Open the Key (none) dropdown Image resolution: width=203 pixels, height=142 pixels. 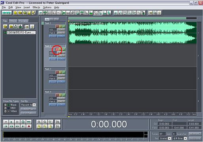tap(170, 138)
